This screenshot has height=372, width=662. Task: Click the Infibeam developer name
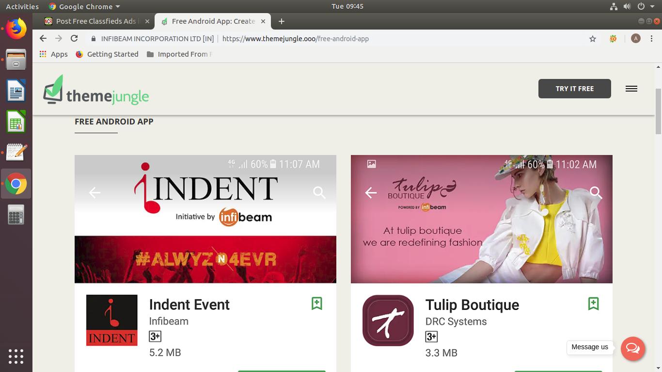[169, 321]
